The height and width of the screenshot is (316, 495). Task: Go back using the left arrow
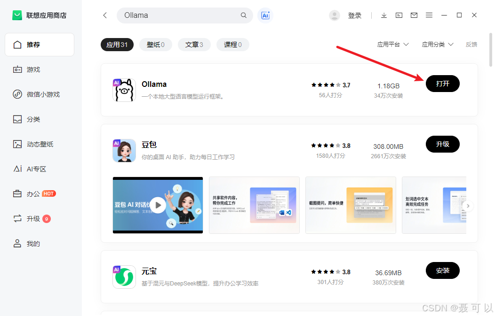click(105, 15)
